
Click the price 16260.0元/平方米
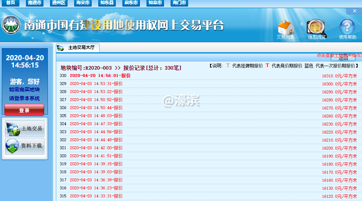(x=340, y=116)
